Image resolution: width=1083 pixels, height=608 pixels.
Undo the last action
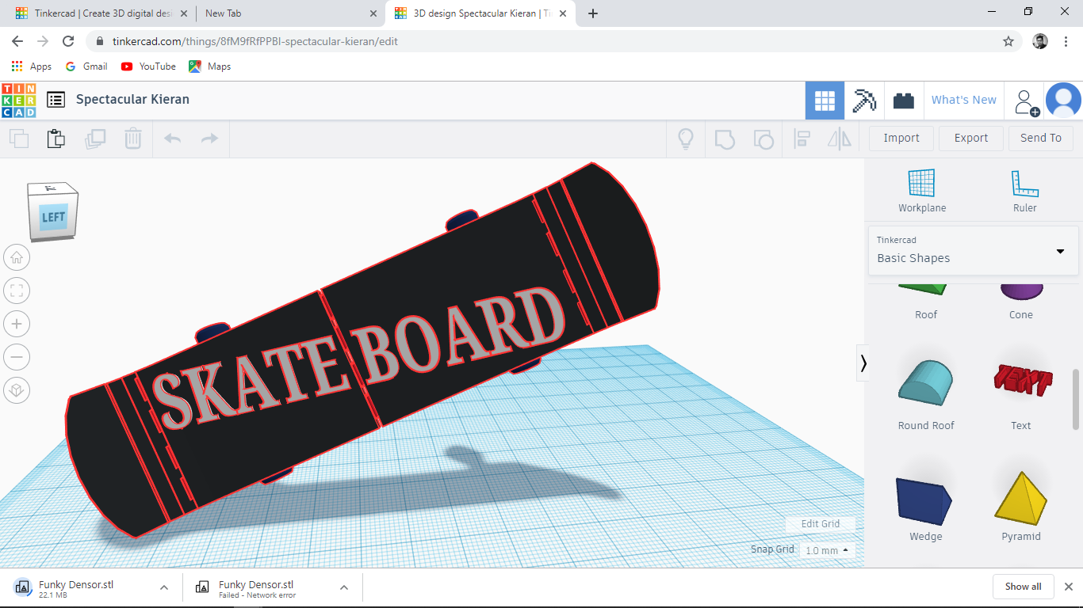[172, 139]
